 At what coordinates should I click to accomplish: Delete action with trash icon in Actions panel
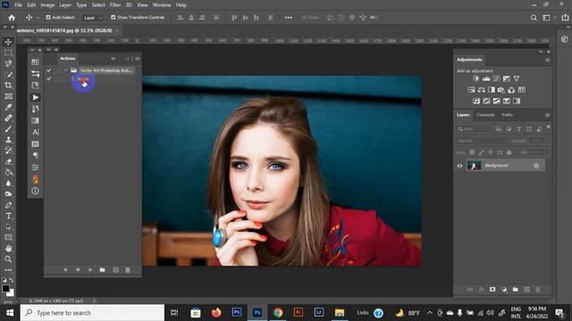click(x=128, y=269)
